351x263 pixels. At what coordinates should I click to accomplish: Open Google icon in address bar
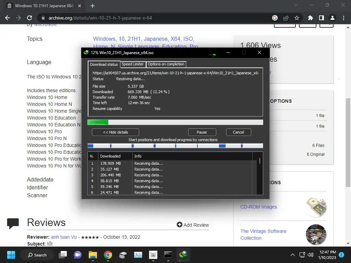pos(275,18)
